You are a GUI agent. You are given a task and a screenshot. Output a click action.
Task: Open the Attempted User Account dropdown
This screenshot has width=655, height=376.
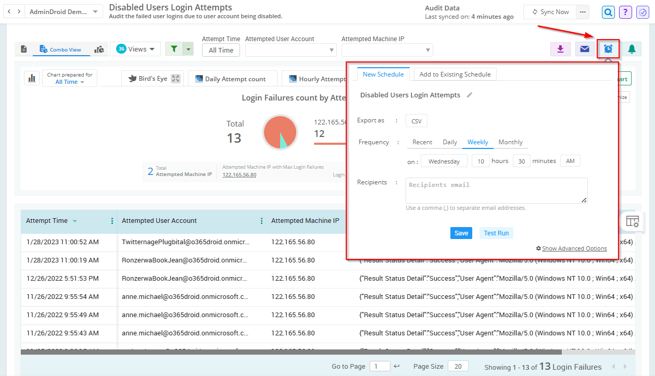point(291,50)
